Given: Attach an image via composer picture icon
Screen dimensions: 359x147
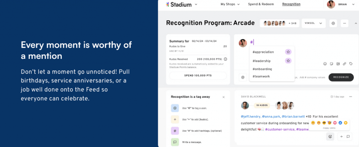Looking at the screenshot, I should (x=338, y=64).
